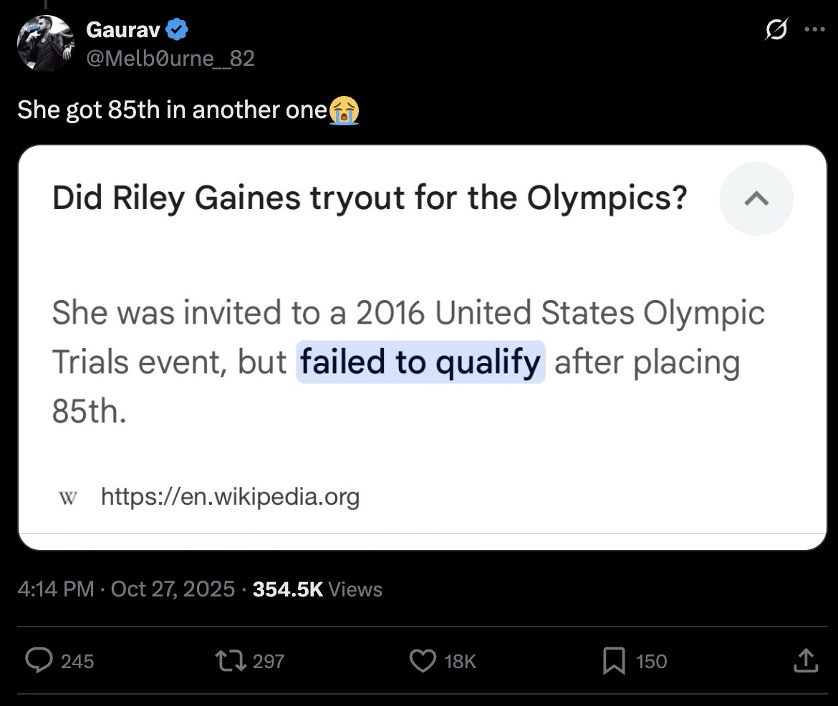Click the 'She got 85th' tweet text
The width and height of the screenshot is (838, 706).
point(172,110)
